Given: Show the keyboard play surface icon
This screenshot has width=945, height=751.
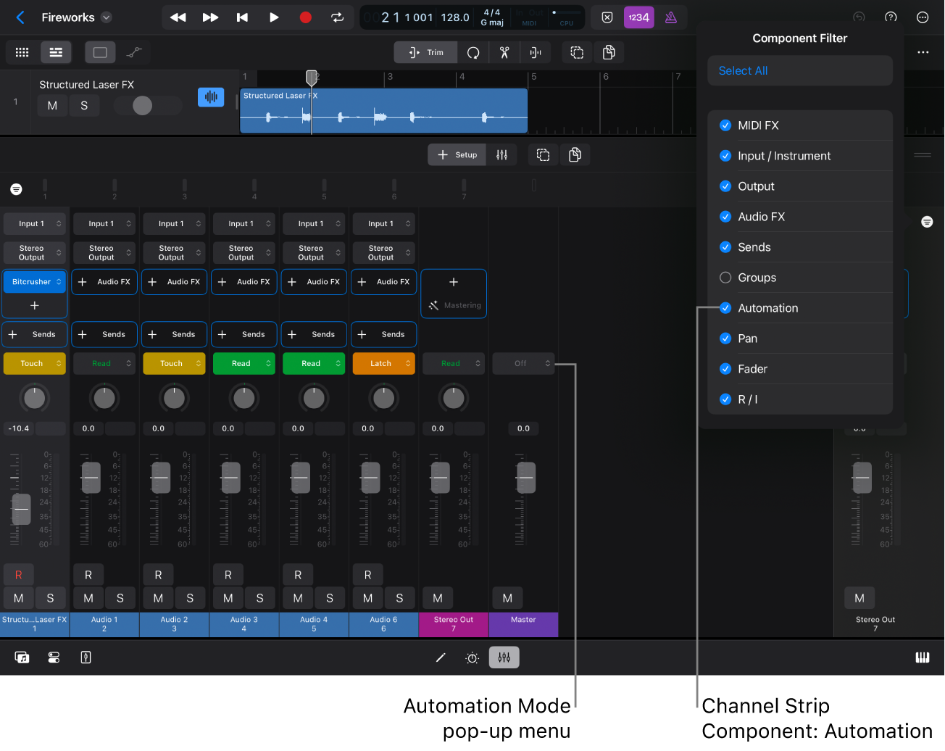Looking at the screenshot, I should click(x=923, y=657).
